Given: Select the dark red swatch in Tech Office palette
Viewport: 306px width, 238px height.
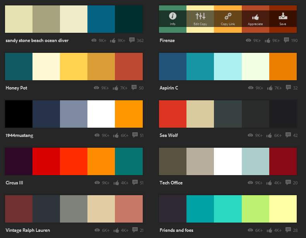Looking at the screenshot, I should coord(283,161).
